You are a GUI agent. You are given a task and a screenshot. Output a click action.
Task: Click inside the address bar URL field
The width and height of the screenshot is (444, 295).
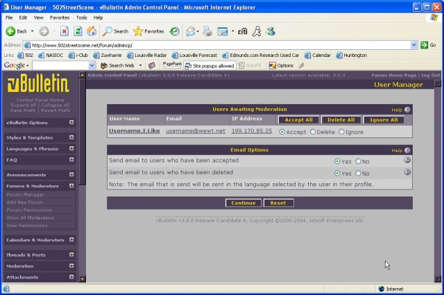(x=216, y=45)
